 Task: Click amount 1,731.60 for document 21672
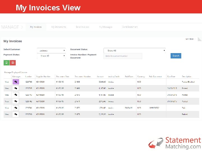coord(102,108)
